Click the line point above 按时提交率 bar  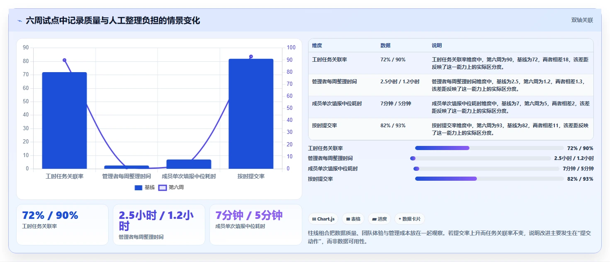[251, 56]
